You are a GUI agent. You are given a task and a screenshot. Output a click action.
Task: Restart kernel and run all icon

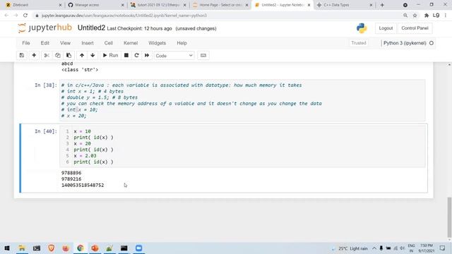coord(147,55)
